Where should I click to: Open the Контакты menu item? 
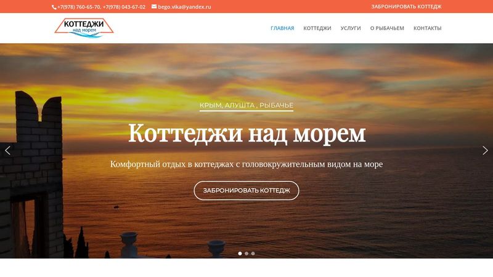pyautogui.click(x=427, y=28)
